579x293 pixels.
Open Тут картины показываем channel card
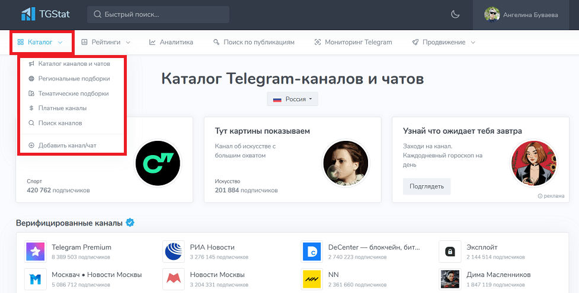pos(292,160)
